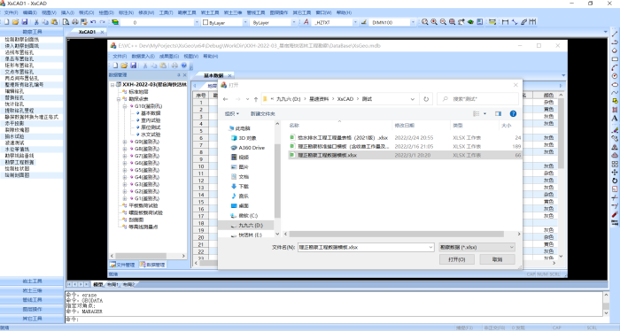This screenshot has width=620, height=331.
Task: Open the address bar path dropdown chevron
Action: click(413, 99)
